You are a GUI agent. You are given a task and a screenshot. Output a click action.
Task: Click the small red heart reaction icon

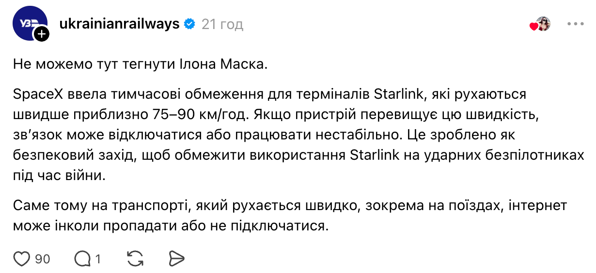pyautogui.click(x=533, y=27)
